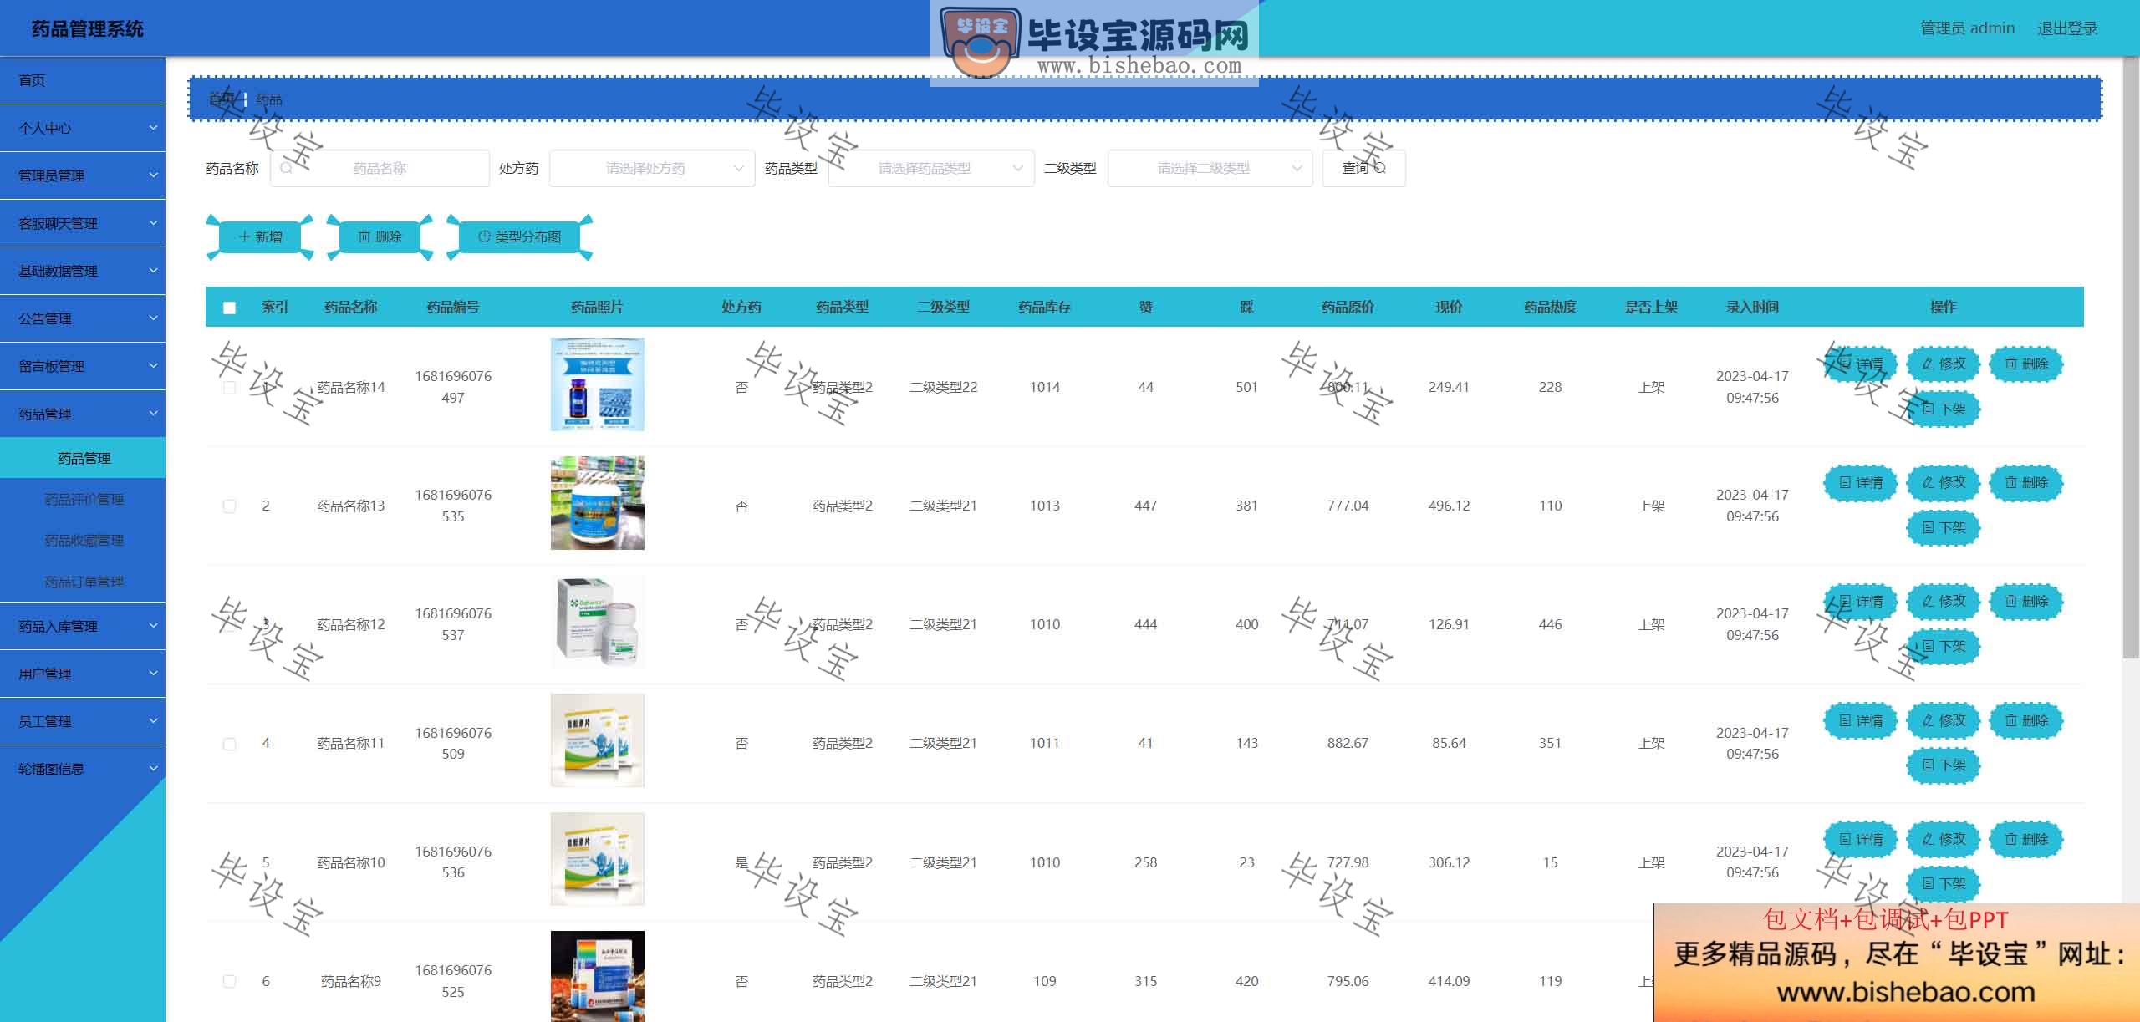Image resolution: width=2140 pixels, height=1022 pixels.
Task: Open 药品订单管理 submenu item
Action: pyautogui.click(x=83, y=582)
